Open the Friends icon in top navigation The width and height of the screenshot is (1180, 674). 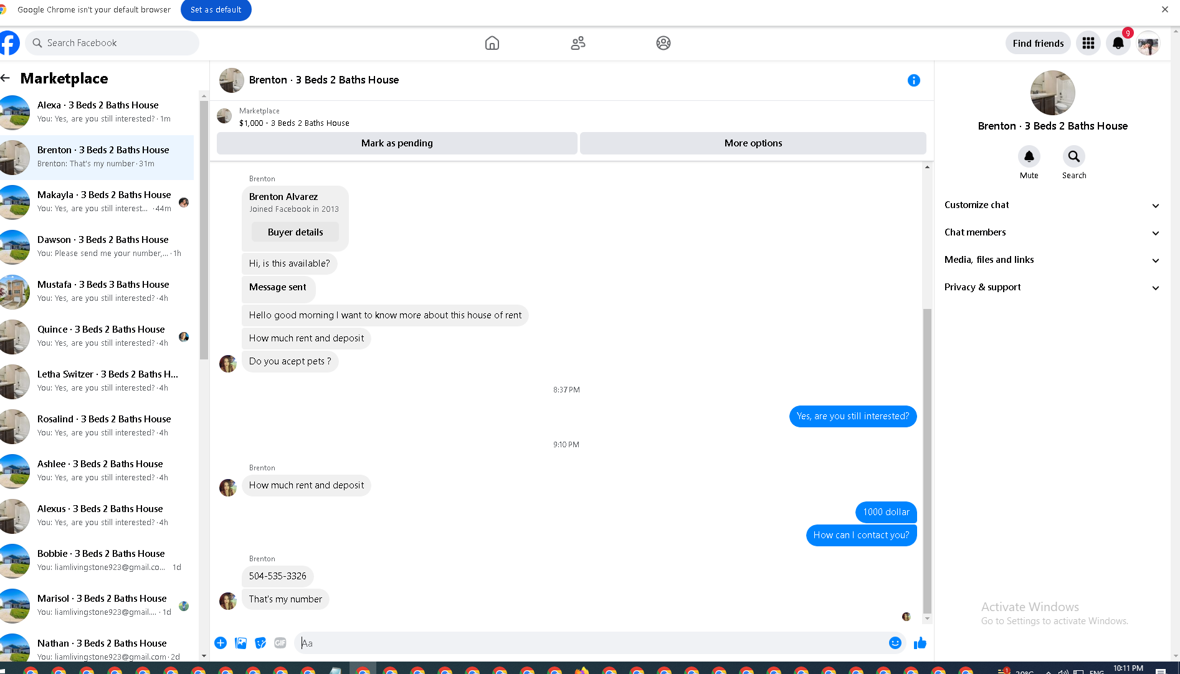click(x=578, y=43)
